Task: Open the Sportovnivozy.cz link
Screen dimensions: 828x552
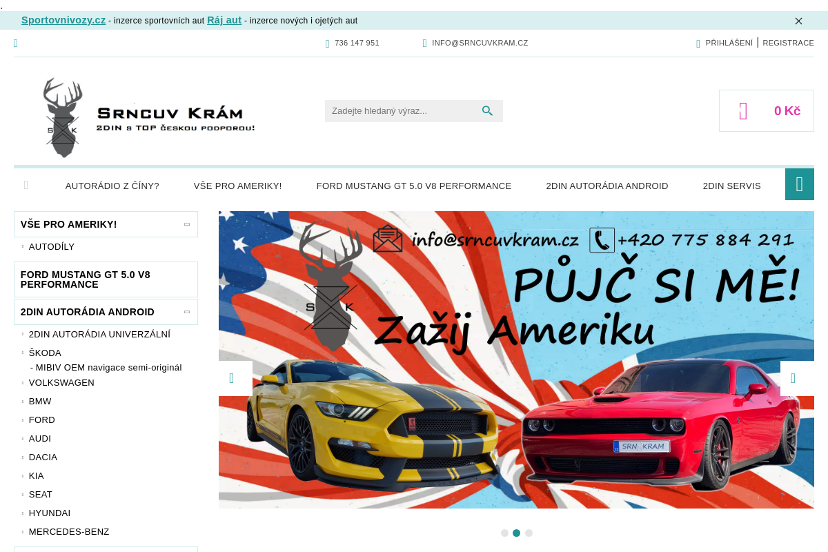Action: [x=63, y=20]
